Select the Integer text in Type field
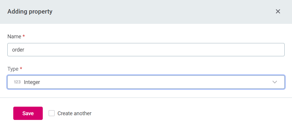The width and height of the screenshot is (292, 127). (32, 83)
